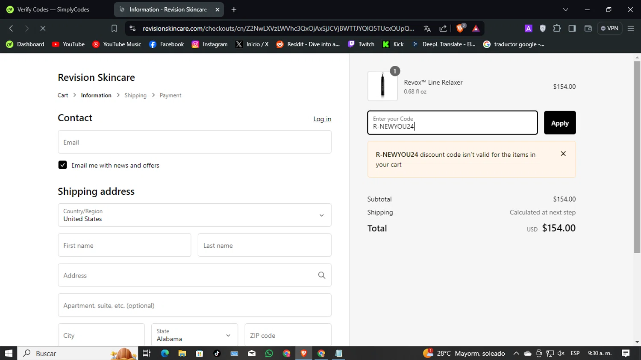Image resolution: width=641 pixels, height=360 pixels.
Task: Click the City input field
Action: point(101,335)
